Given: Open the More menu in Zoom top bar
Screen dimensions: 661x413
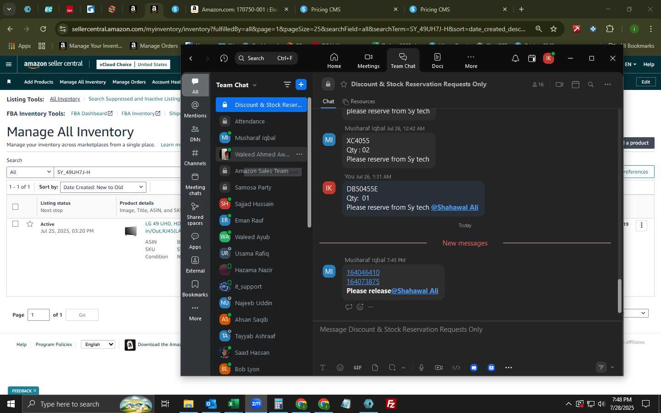Looking at the screenshot, I should click(x=471, y=61).
